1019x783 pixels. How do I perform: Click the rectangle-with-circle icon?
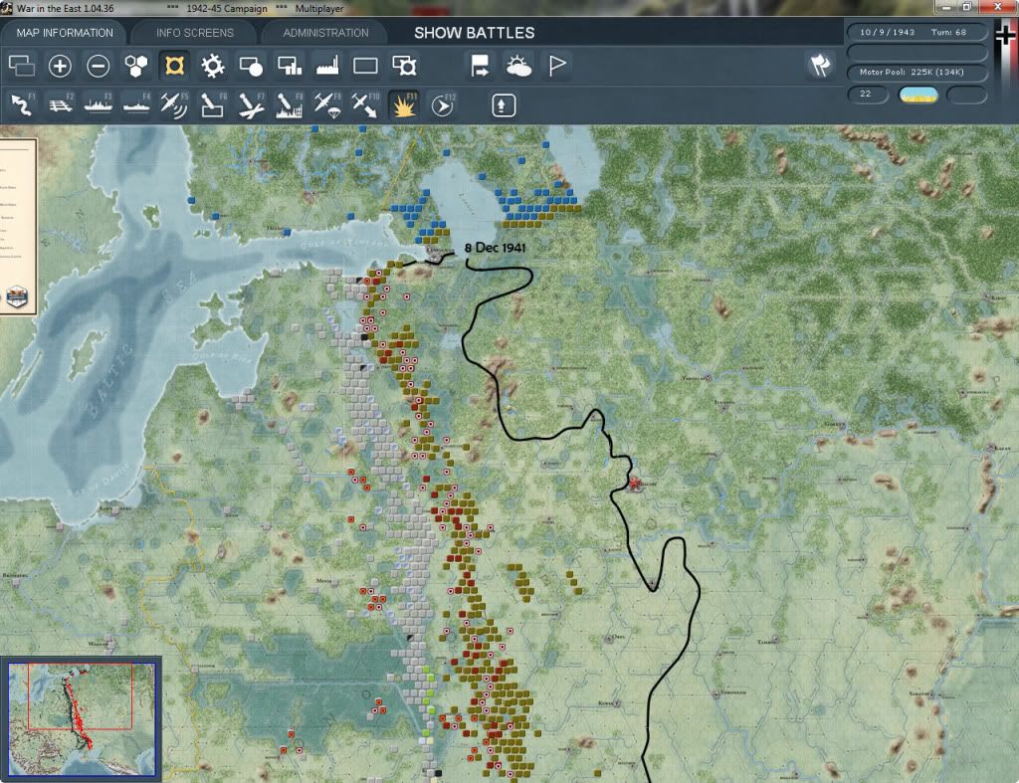[251, 66]
